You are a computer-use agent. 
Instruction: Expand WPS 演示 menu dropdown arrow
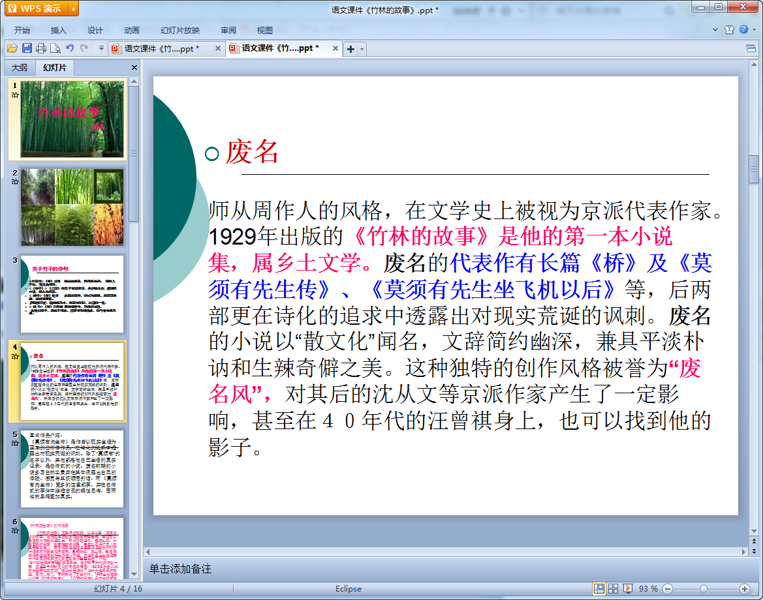(x=74, y=8)
